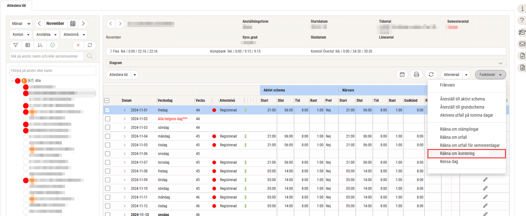Refresh the employee list in the left panel
Viewport: 526px width, 216px height.
(90, 45)
